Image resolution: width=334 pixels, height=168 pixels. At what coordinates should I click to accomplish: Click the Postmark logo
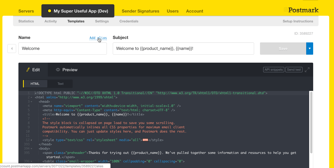(x=301, y=10)
